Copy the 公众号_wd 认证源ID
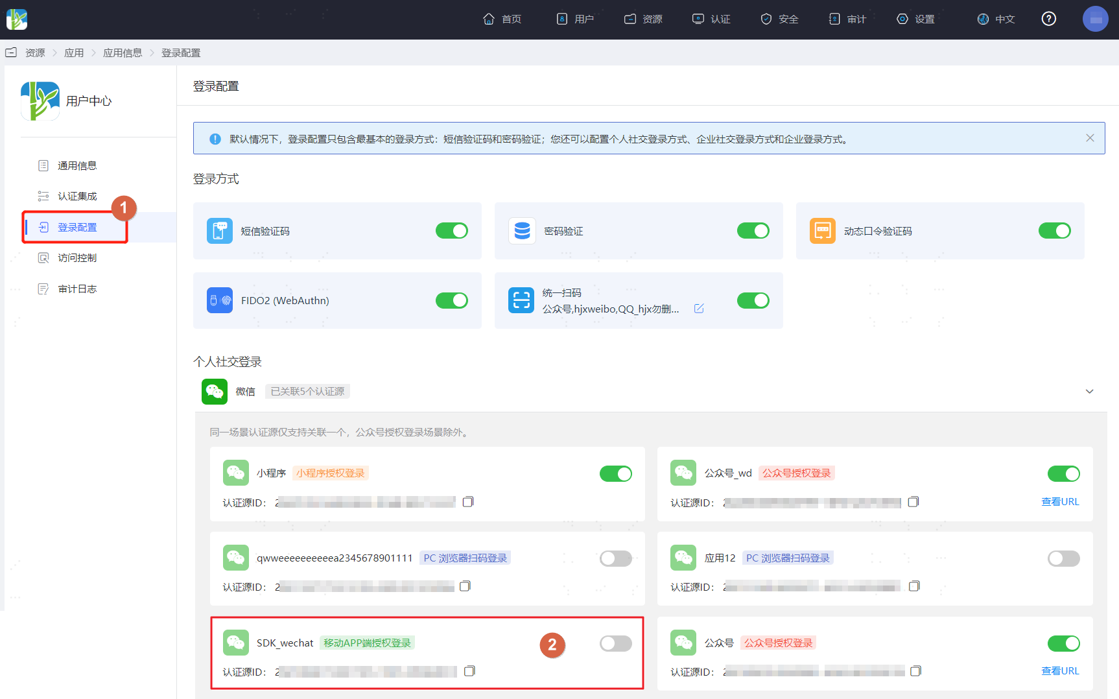The width and height of the screenshot is (1119, 699). point(913,501)
